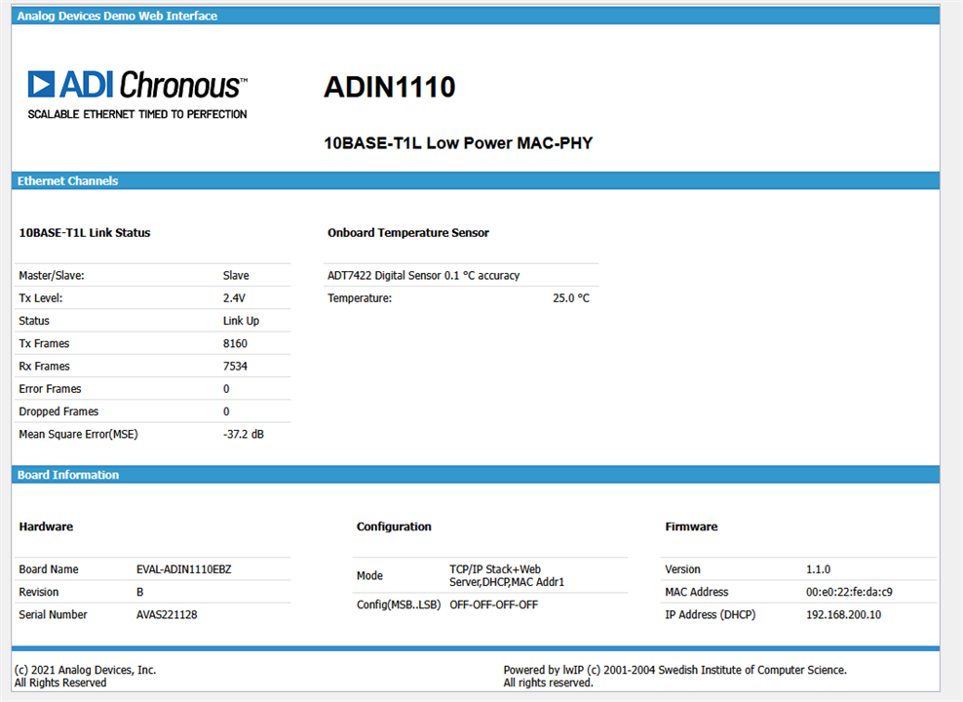Select the 'Link Up' status value
Image resolution: width=963 pixels, height=702 pixels.
click(241, 321)
